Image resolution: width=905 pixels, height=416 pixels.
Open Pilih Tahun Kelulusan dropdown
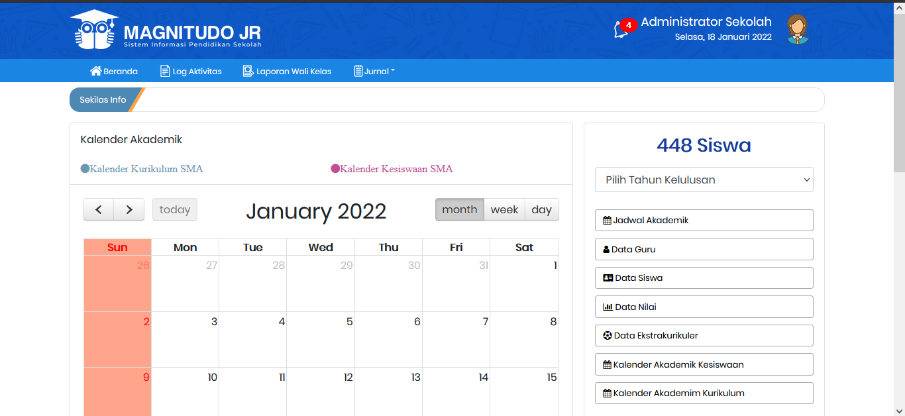pyautogui.click(x=704, y=180)
